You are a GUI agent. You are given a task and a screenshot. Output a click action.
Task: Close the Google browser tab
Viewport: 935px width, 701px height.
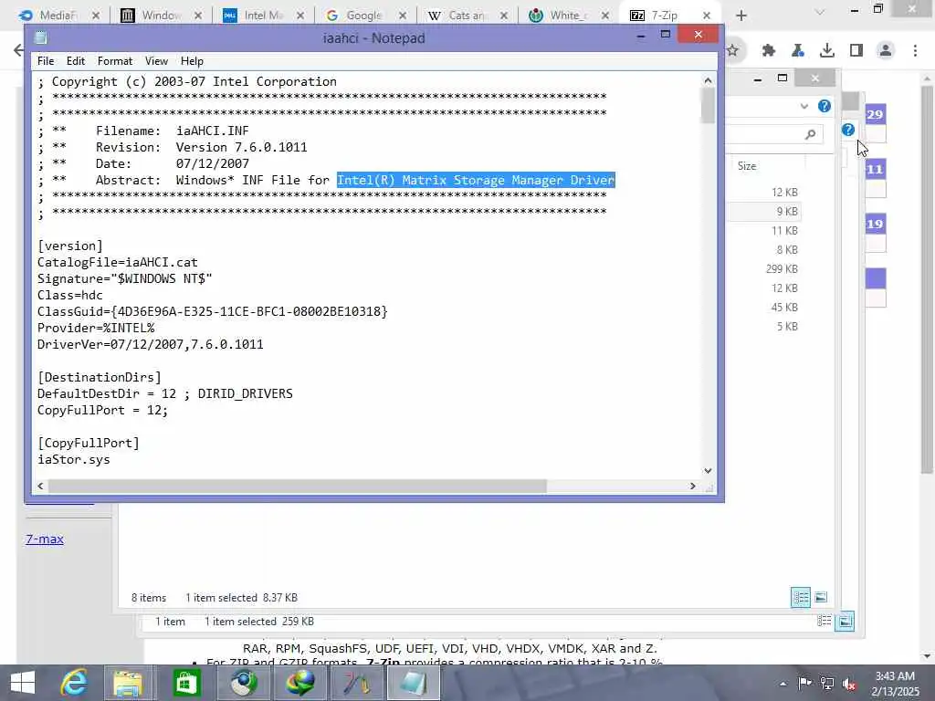tap(403, 16)
